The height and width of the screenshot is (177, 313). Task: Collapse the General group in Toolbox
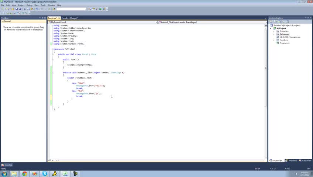(3, 21)
